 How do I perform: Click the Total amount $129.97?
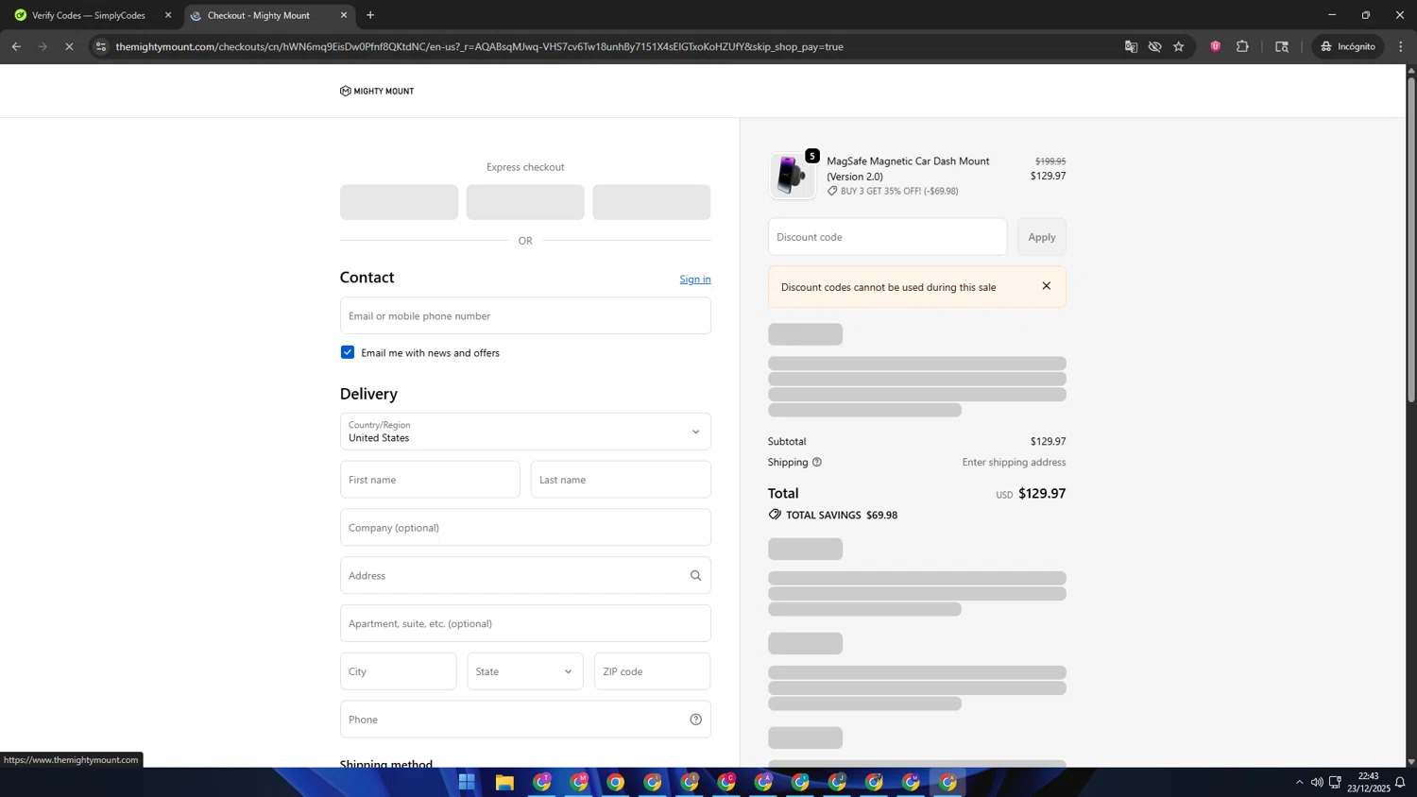1042,493
